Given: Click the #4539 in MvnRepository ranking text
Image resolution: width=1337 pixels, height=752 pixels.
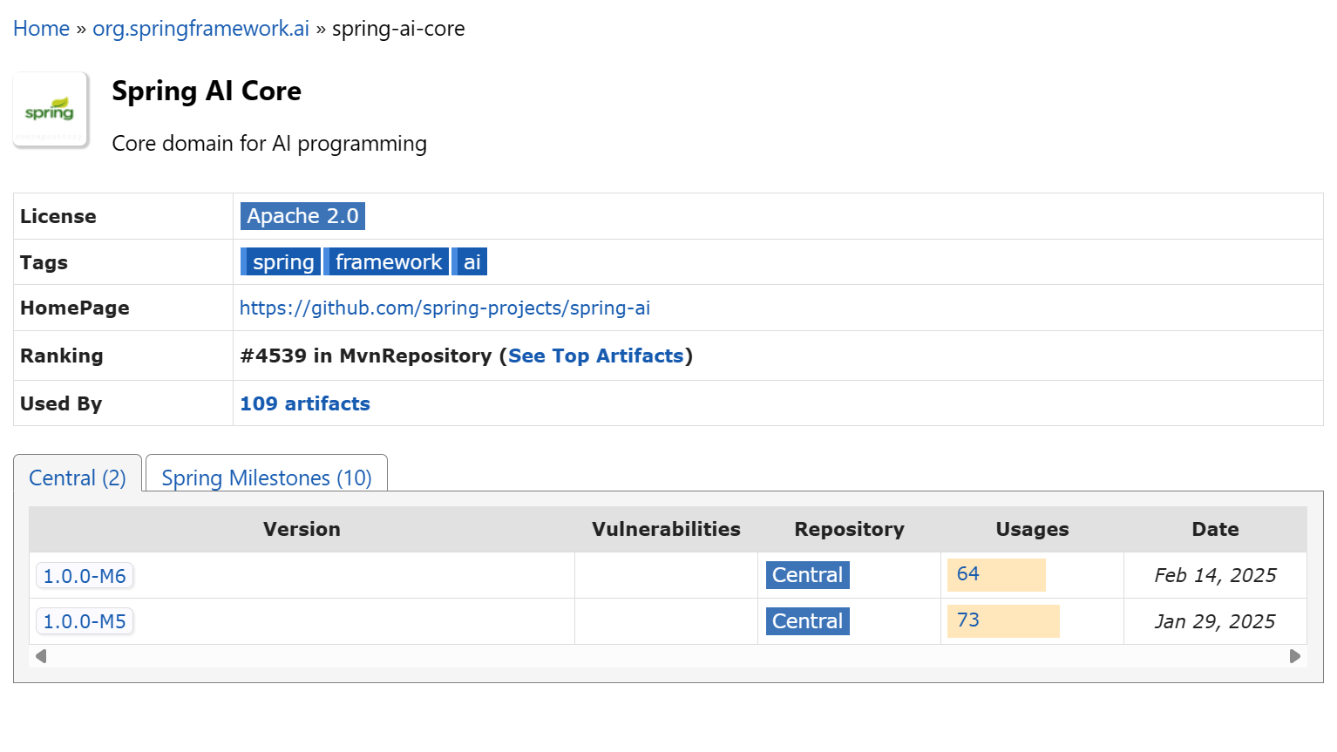Looking at the screenshot, I should coord(366,356).
